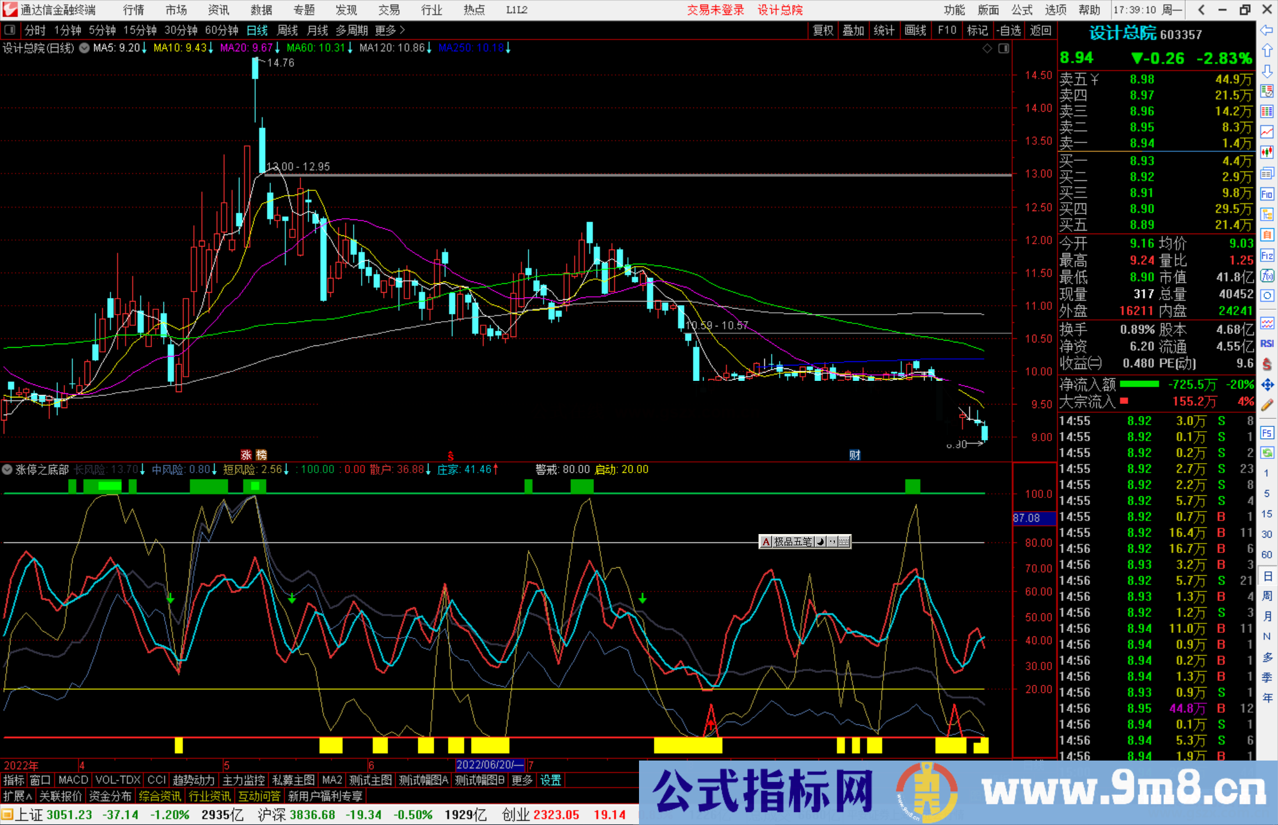The width and height of the screenshot is (1278, 825).
Task: Collapse the 扩展 panel at bottom left
Action: (16, 796)
